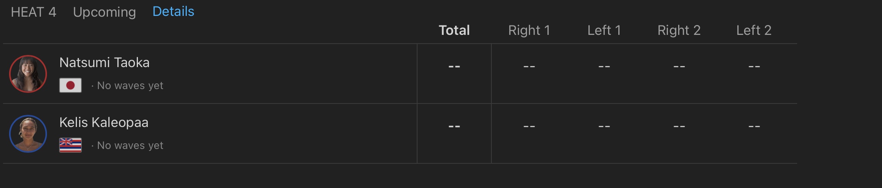Open the Details link for Heat 4
The width and height of the screenshot is (882, 188).
pos(173,12)
